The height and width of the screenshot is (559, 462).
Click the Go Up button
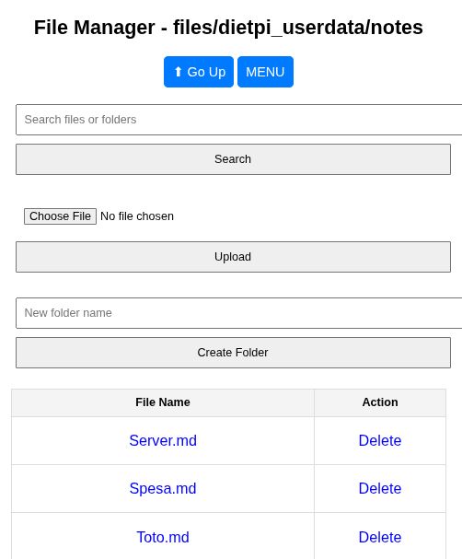pos(199,72)
